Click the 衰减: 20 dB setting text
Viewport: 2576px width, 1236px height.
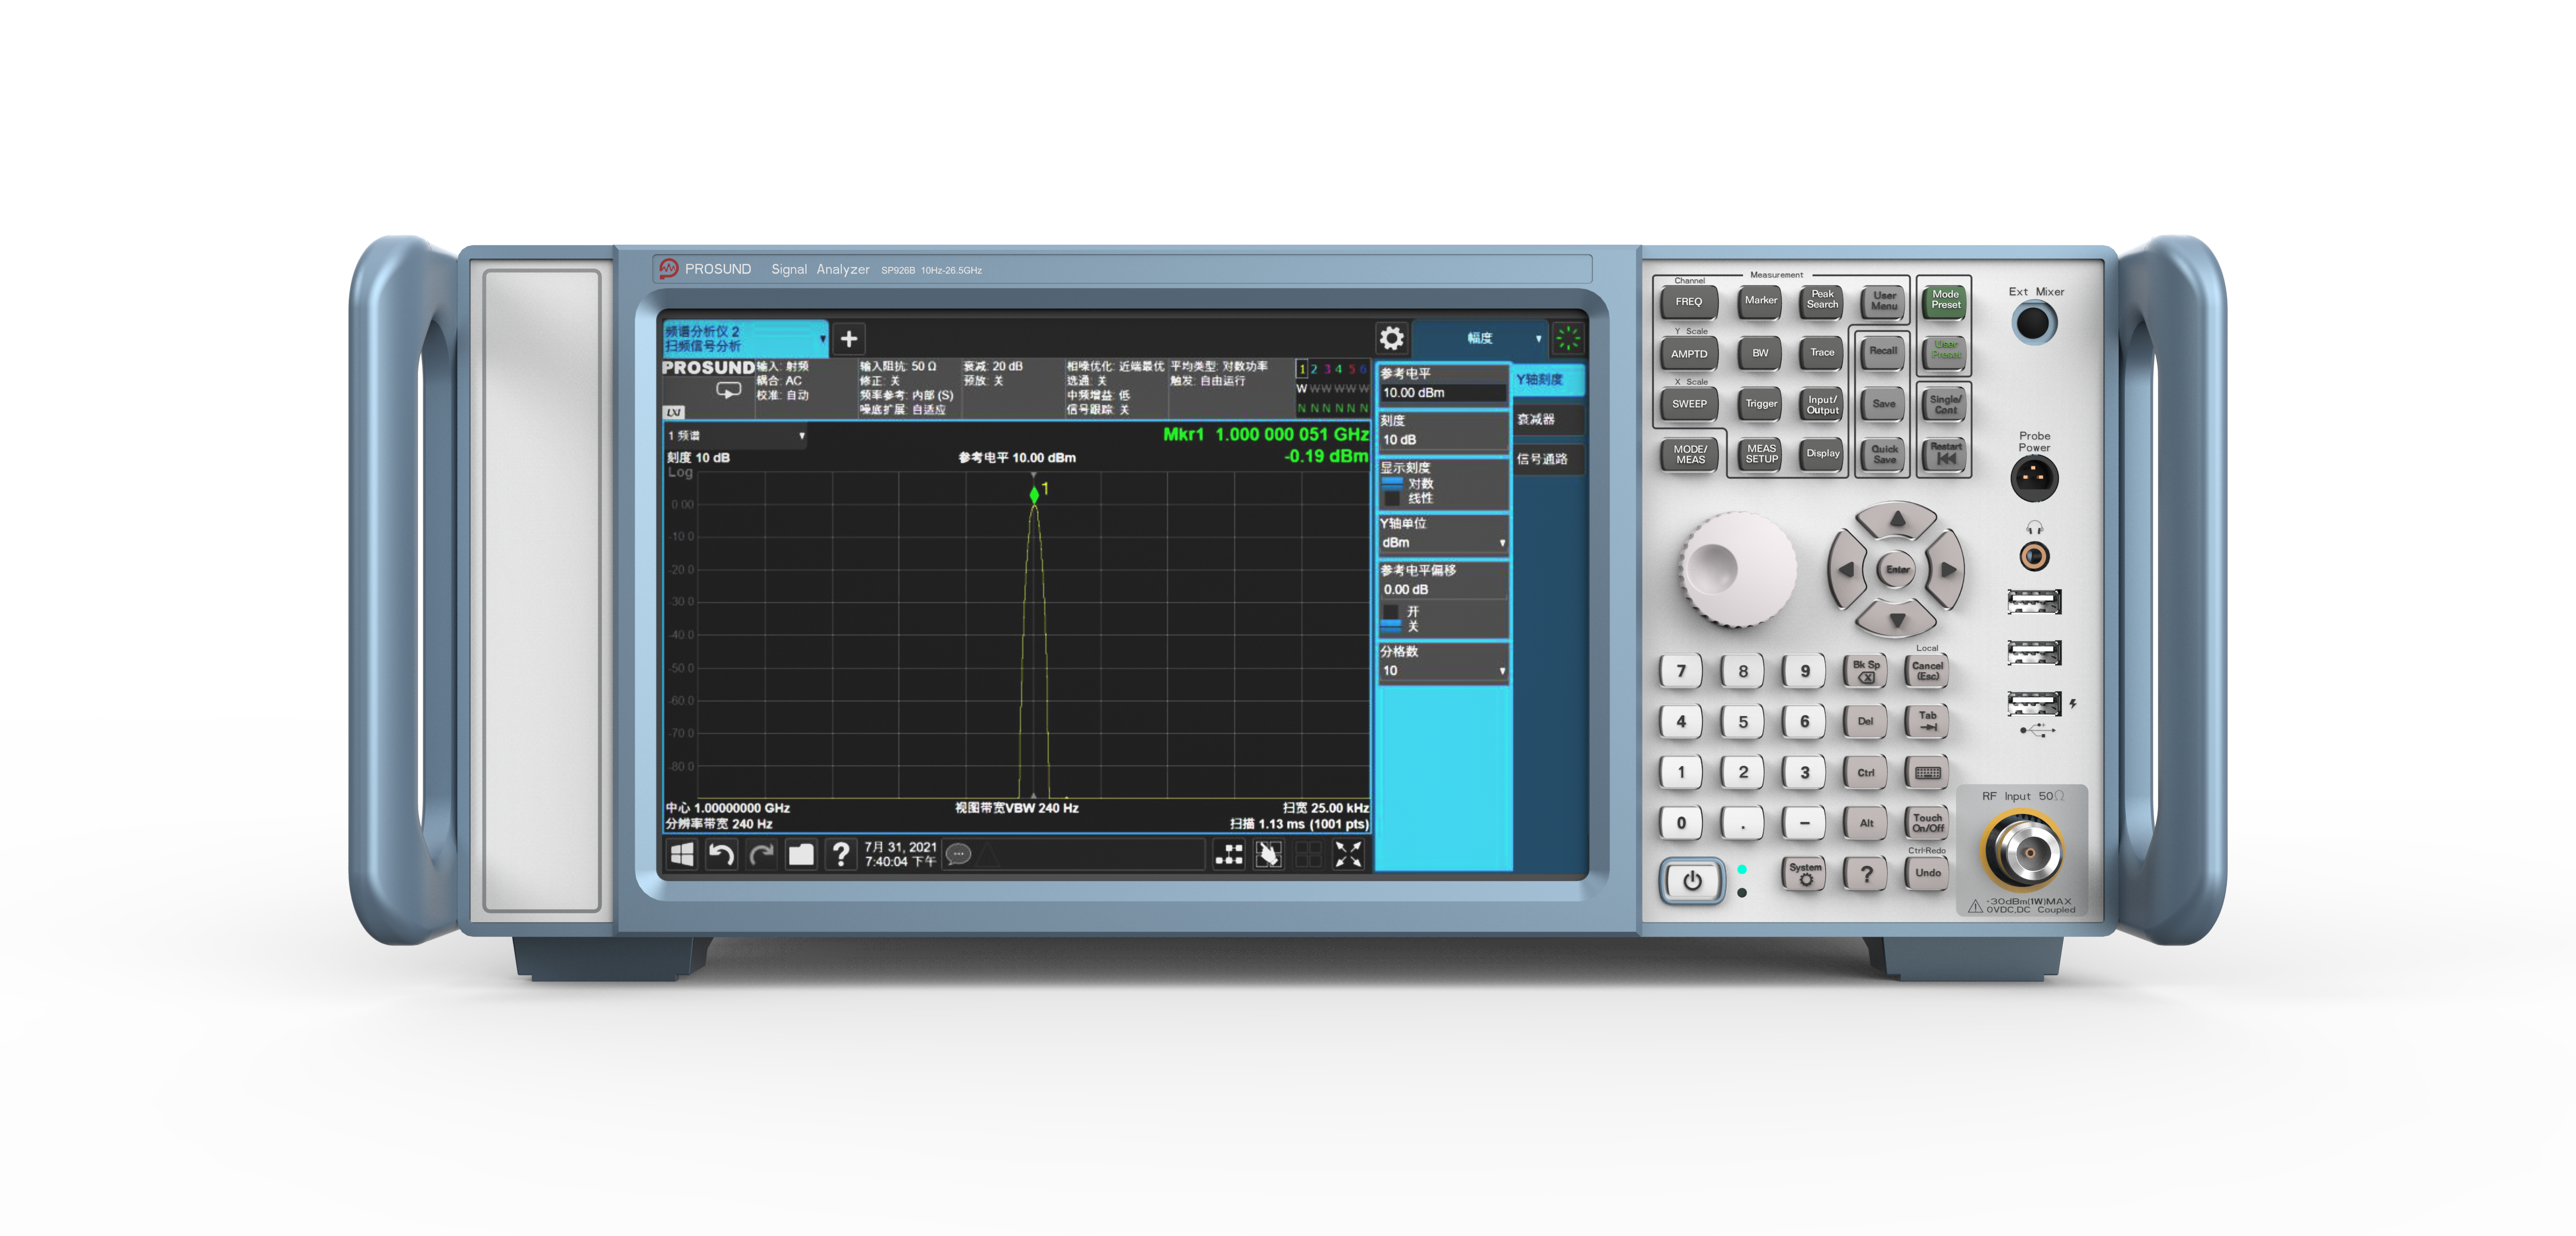tap(993, 366)
